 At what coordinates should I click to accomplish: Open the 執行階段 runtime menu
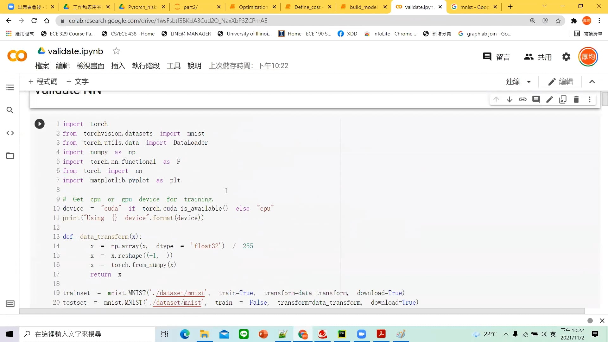[x=146, y=66]
